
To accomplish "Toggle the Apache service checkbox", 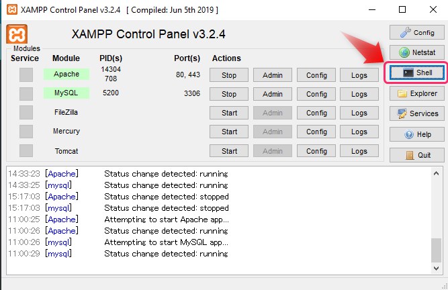I will click(26, 75).
